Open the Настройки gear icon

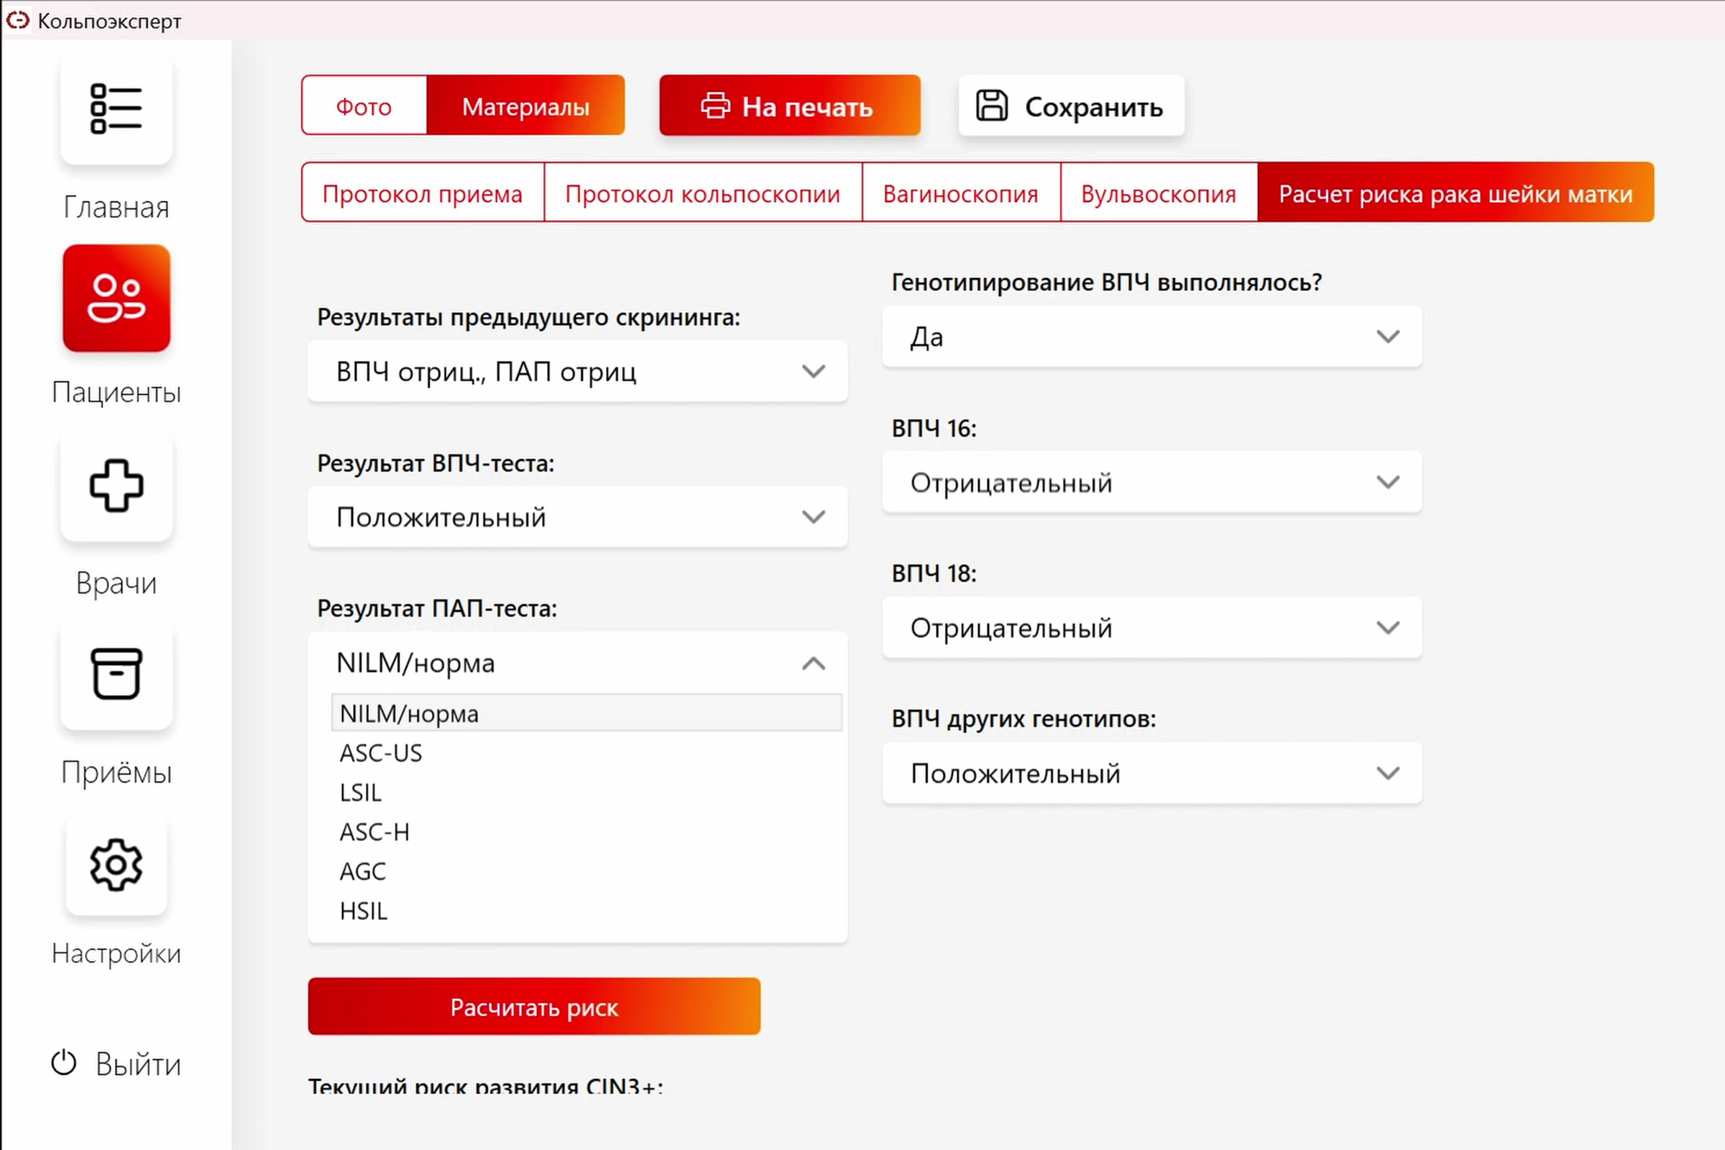click(116, 865)
